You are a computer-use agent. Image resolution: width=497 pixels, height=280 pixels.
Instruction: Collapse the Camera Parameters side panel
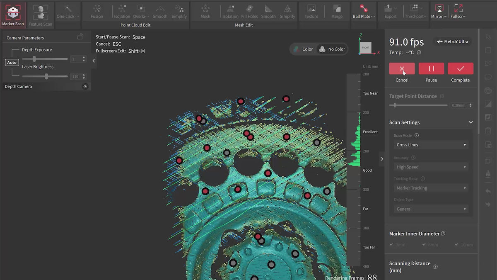(x=94, y=61)
